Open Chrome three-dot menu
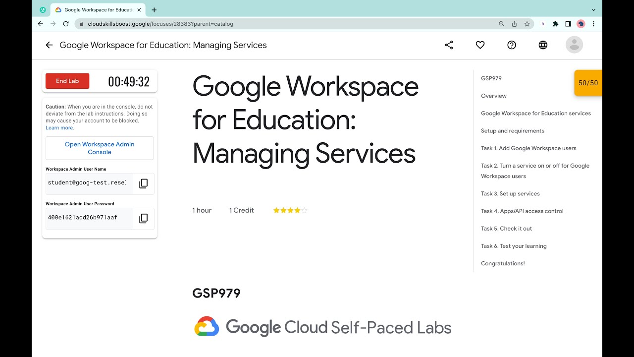 [593, 24]
